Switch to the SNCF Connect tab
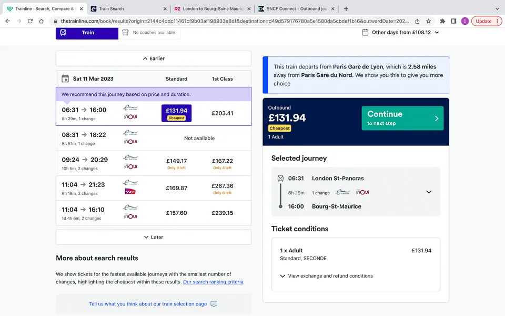Viewport: 505px width, 316px height. (x=297, y=9)
